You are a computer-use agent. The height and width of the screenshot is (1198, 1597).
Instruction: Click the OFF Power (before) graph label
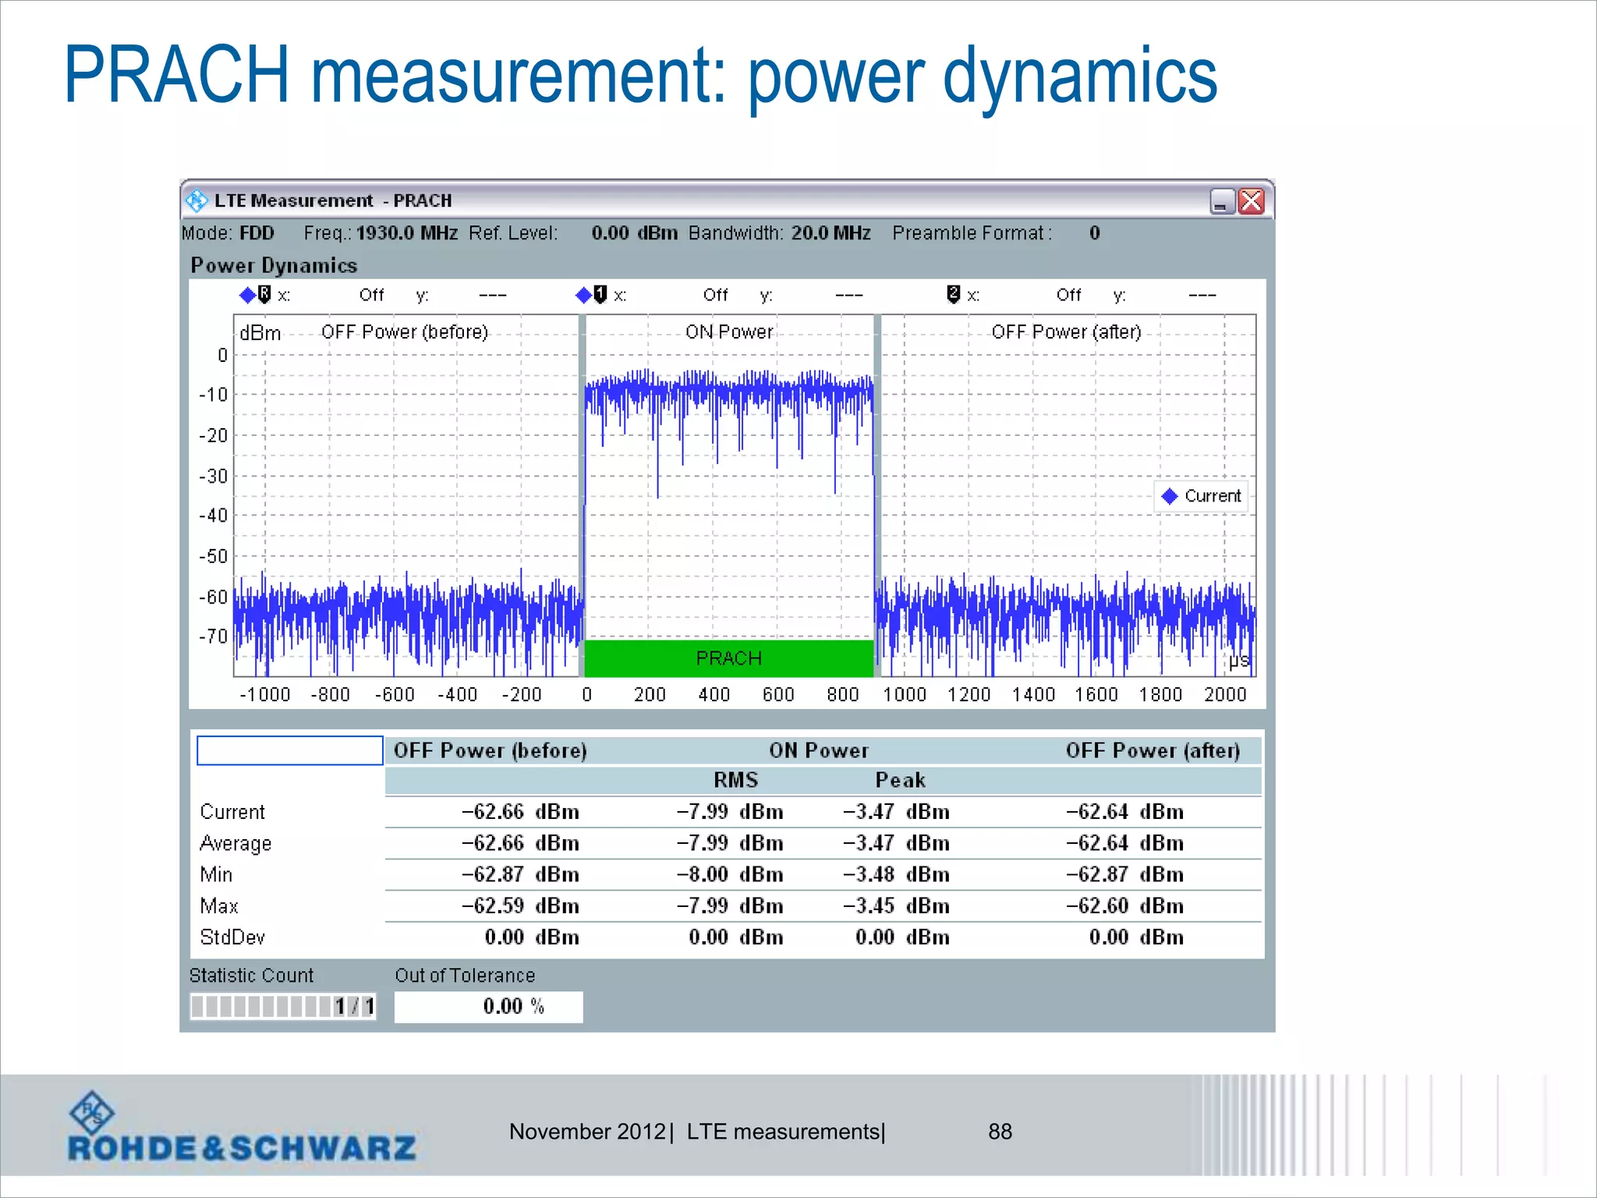coord(405,331)
